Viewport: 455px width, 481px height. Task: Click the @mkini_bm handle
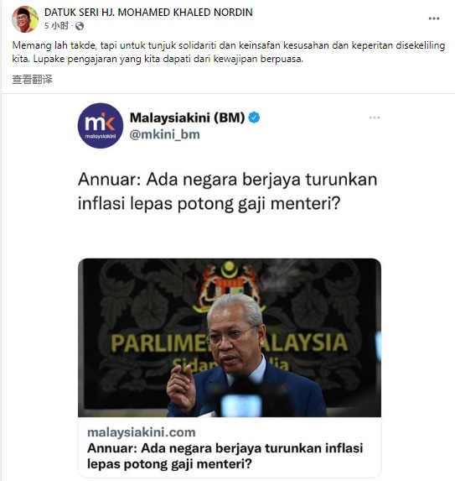tap(165, 134)
